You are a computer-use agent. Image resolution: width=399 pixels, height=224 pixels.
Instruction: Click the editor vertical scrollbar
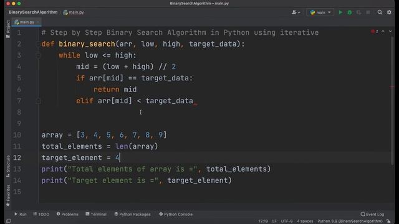click(392, 100)
